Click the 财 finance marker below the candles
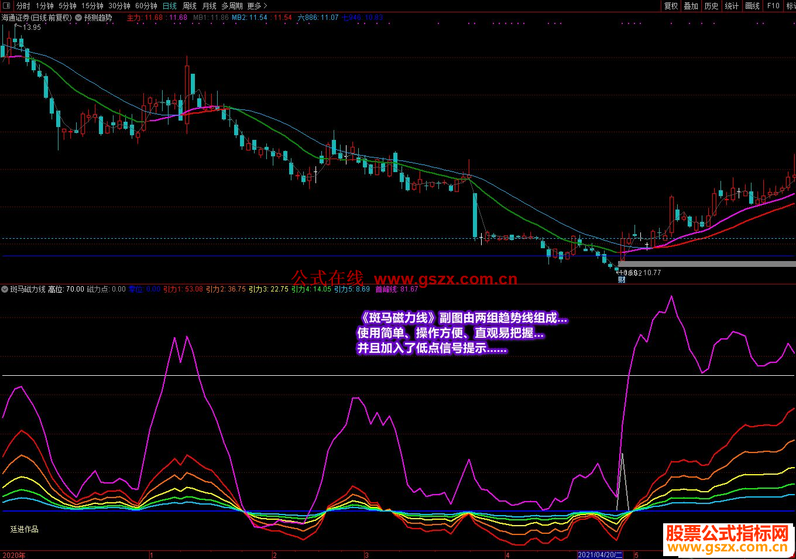 click(622, 280)
